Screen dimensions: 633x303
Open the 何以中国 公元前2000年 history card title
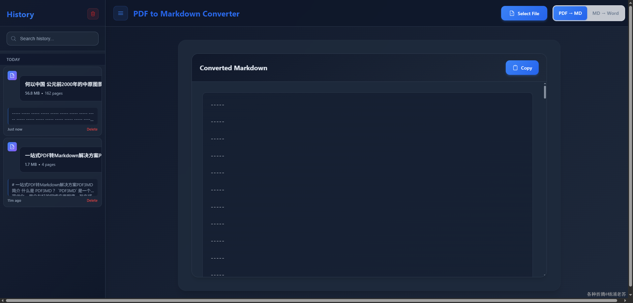click(63, 84)
